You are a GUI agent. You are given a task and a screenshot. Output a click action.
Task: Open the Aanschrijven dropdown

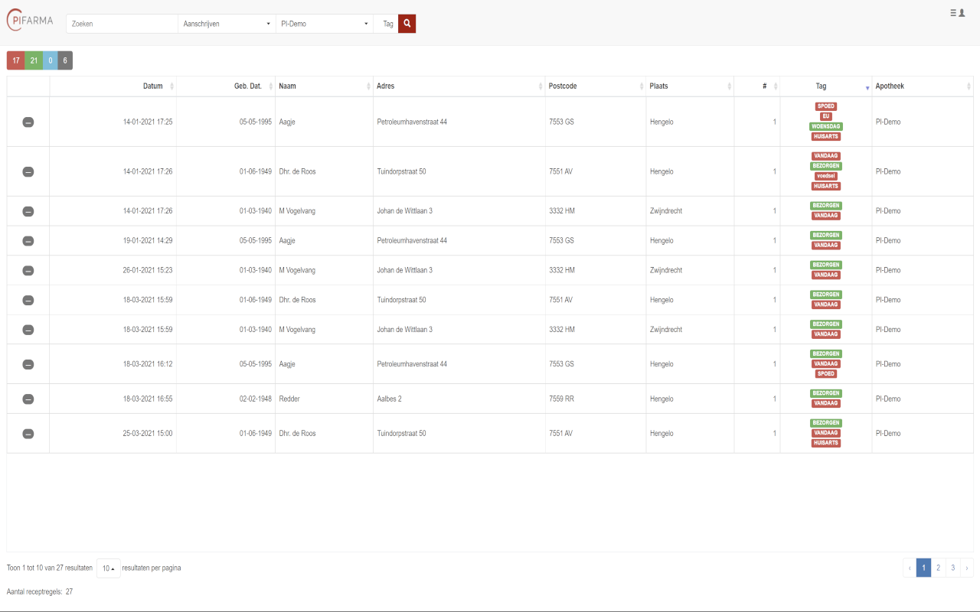(226, 24)
